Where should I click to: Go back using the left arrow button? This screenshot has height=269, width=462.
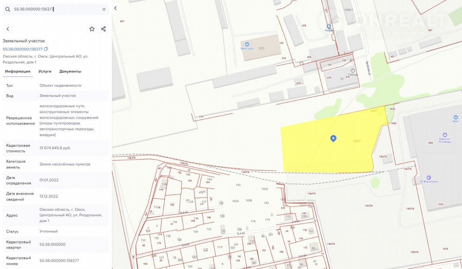(x=8, y=29)
